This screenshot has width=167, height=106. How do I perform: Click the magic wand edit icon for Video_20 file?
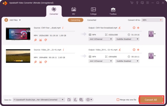tap(35, 62)
